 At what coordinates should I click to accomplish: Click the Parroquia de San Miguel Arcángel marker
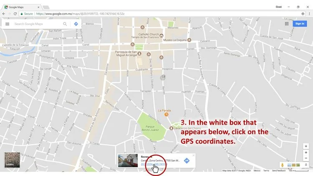coord(139,53)
